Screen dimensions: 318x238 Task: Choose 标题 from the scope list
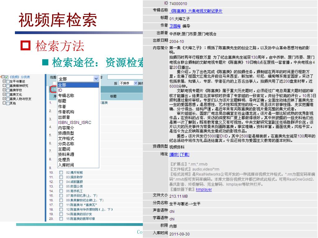click(x=78, y=101)
